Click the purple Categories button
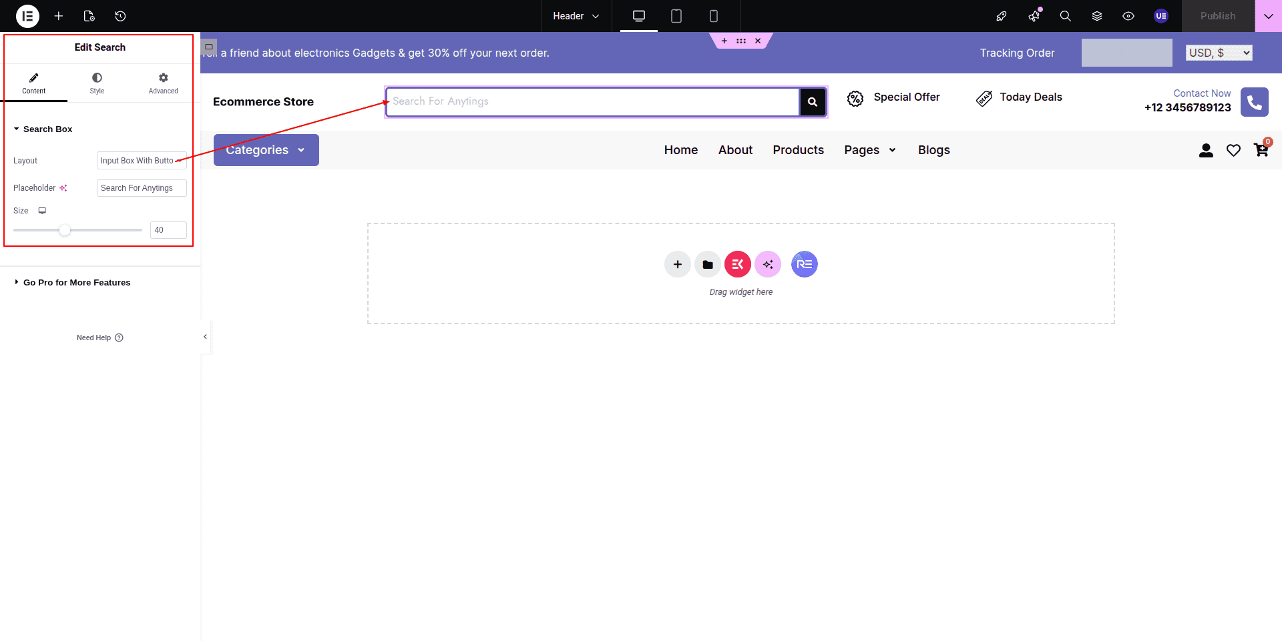This screenshot has width=1282, height=641. pyautogui.click(x=266, y=150)
